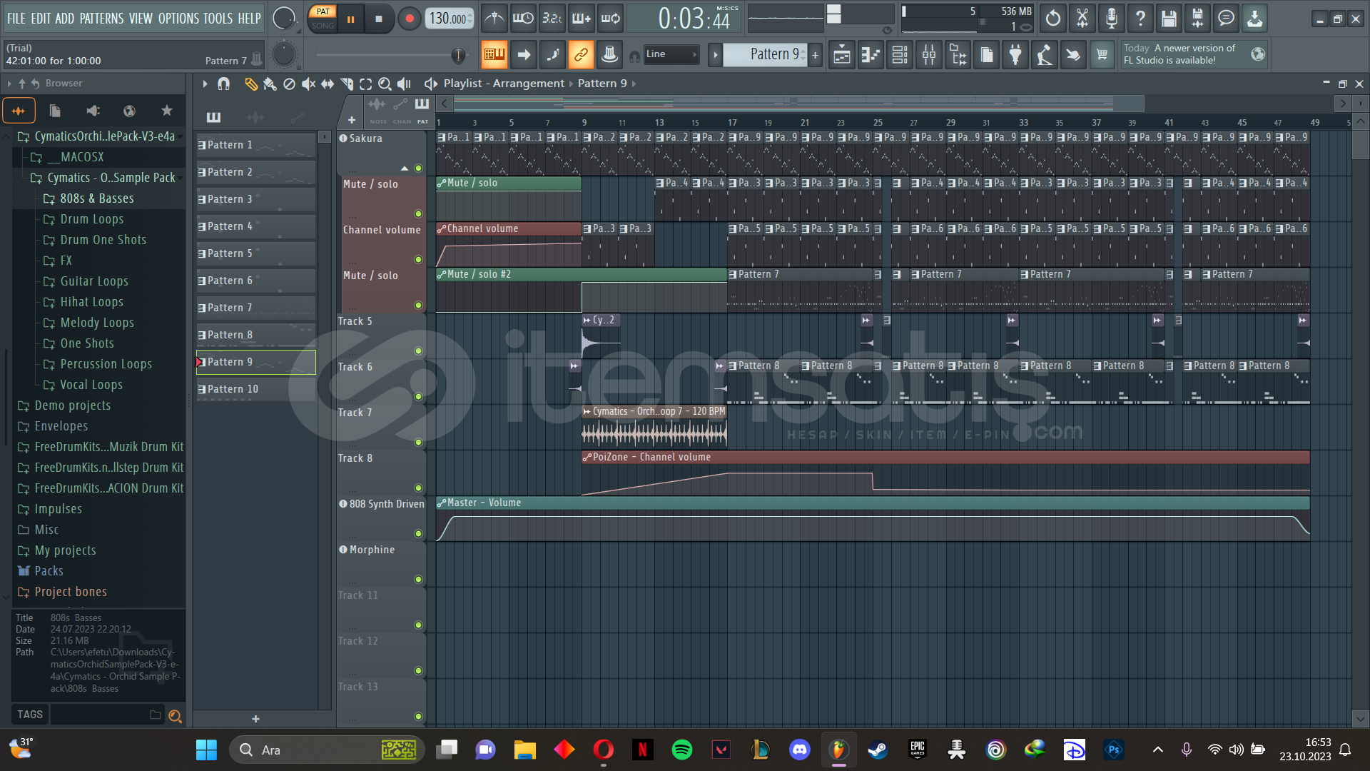Open the OPTIONS menu
Screen dimensions: 1370x771
click(178, 19)
